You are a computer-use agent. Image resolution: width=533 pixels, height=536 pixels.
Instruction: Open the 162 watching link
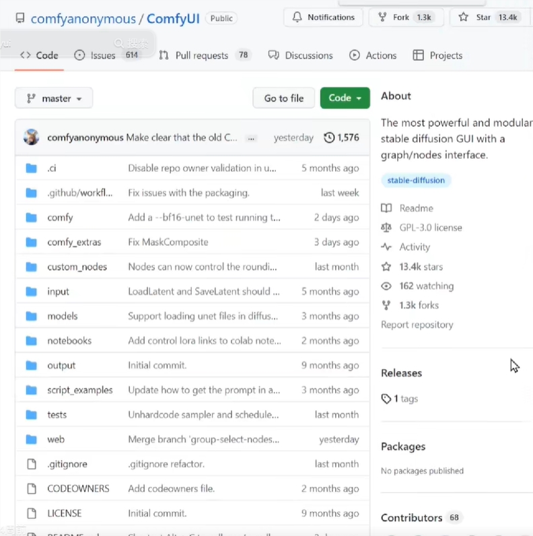tap(427, 286)
